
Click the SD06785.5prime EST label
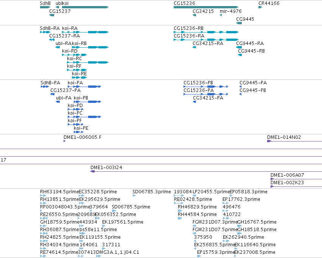[x=131, y=207]
